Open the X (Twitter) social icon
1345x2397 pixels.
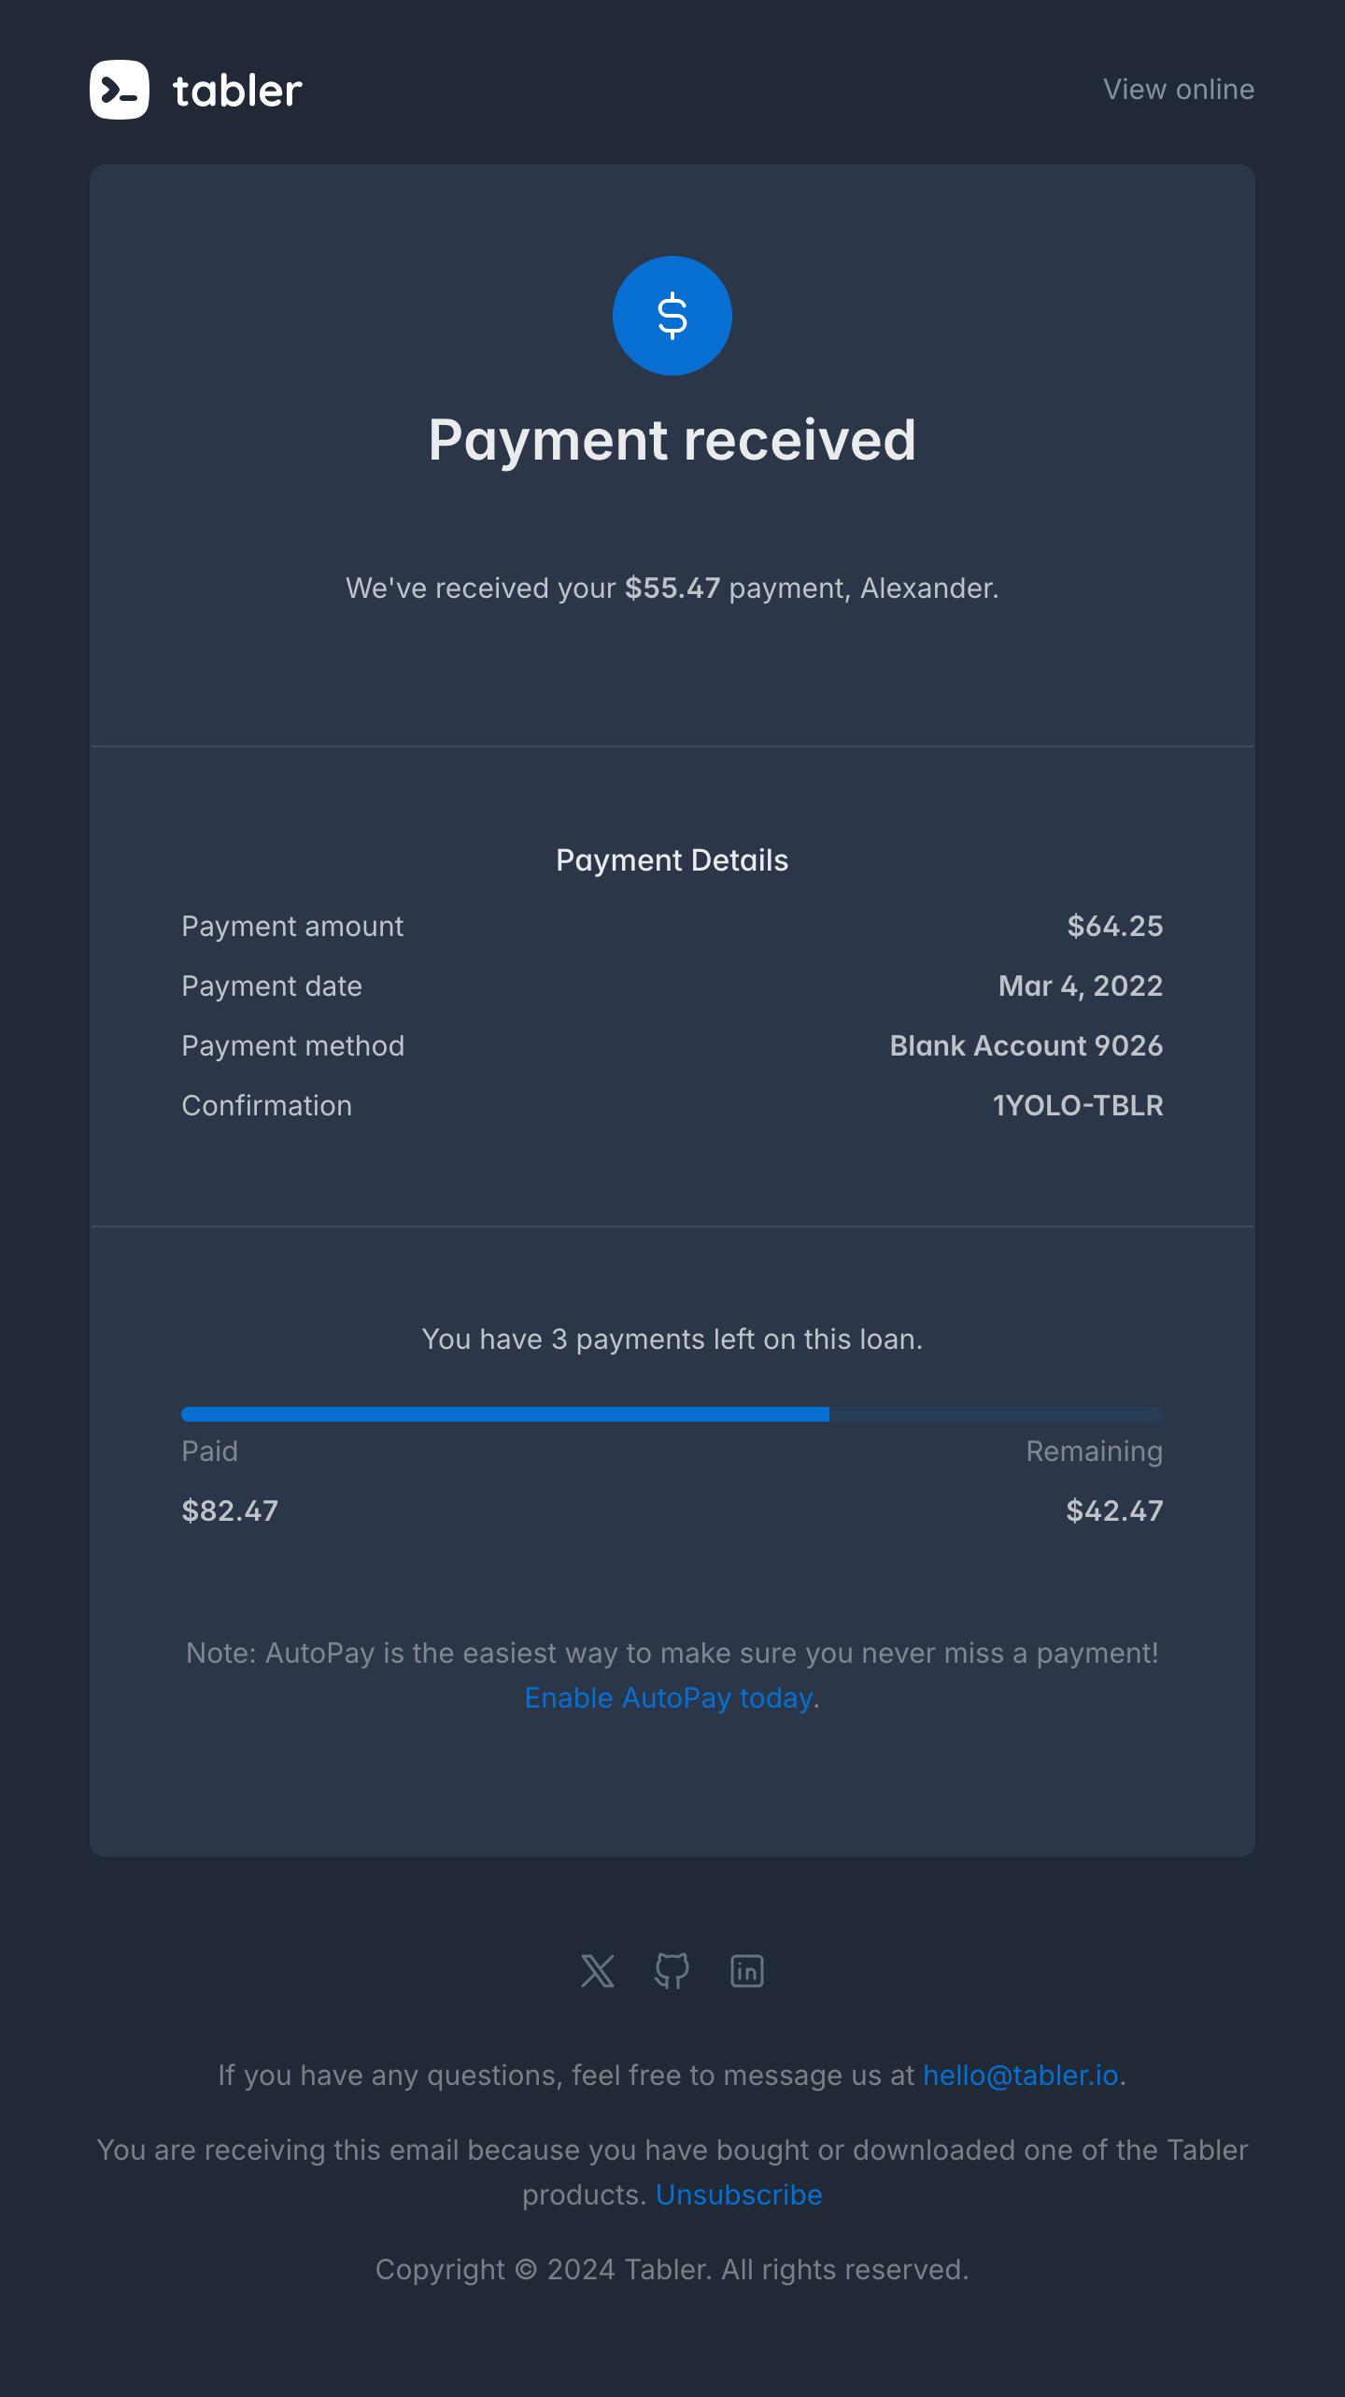coord(598,1971)
